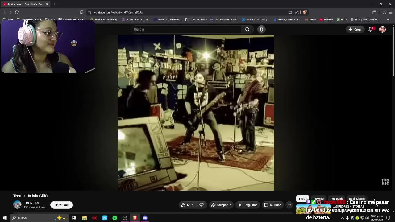Click the share page icon in address bar

(x=297, y=12)
